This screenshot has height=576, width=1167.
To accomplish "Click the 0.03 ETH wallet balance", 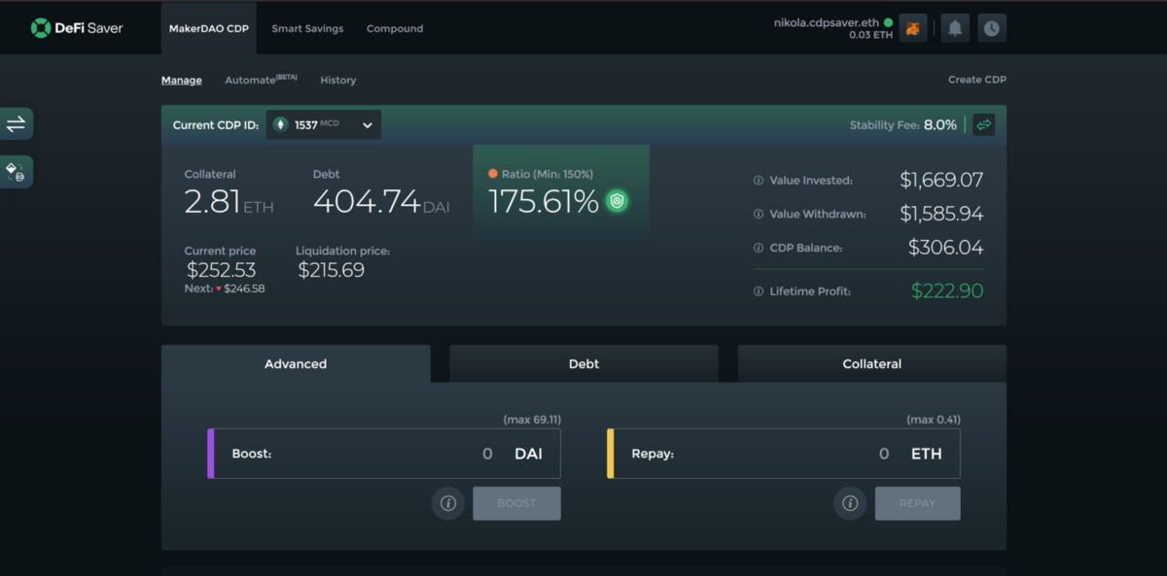I will pyautogui.click(x=870, y=35).
